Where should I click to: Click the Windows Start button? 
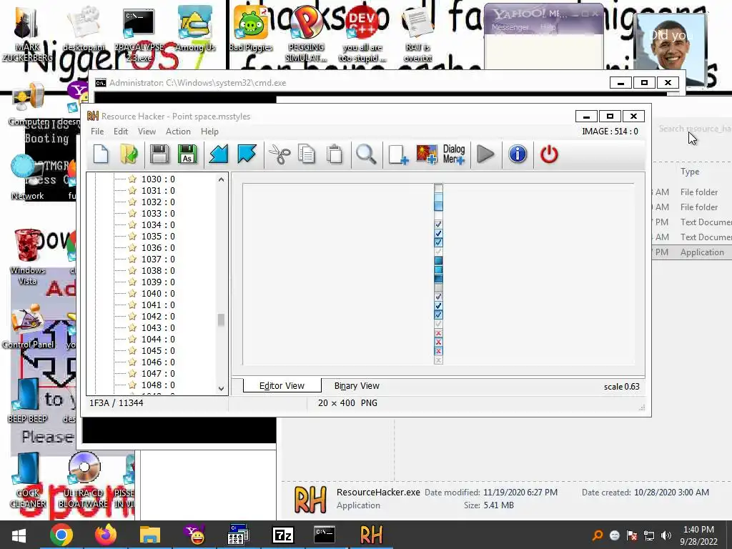(x=19, y=535)
